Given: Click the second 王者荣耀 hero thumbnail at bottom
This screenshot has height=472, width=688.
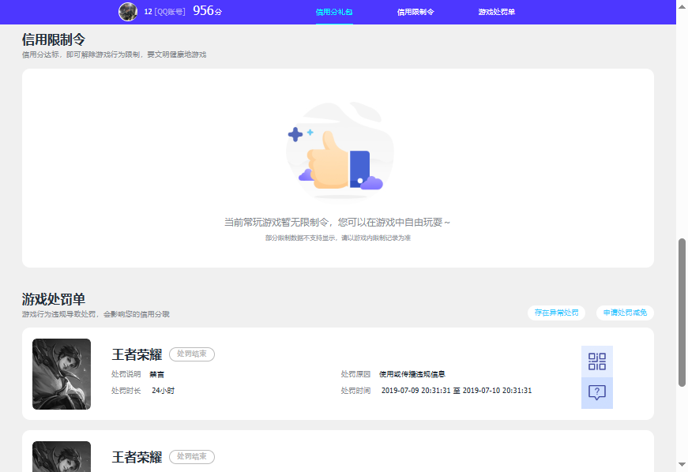Looking at the screenshot, I should pyautogui.click(x=62, y=456).
